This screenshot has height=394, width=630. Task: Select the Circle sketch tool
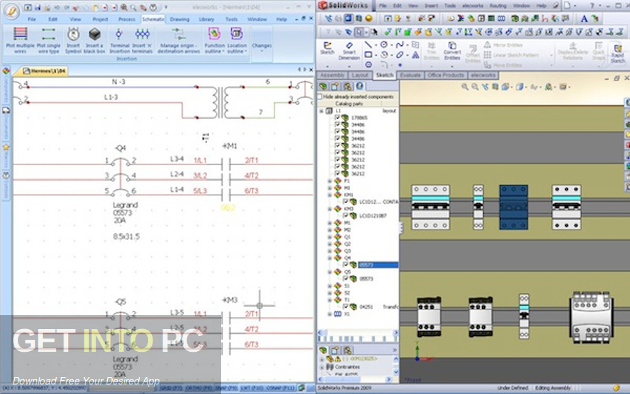(384, 45)
